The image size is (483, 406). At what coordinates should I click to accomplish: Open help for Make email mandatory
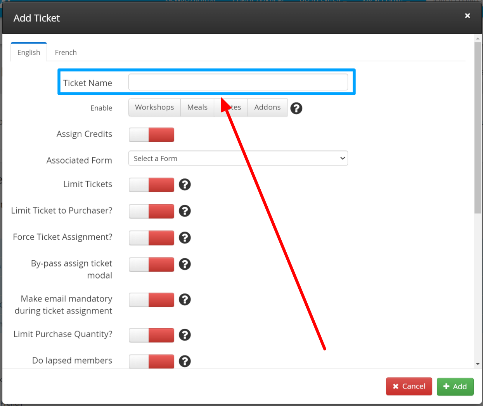pyautogui.click(x=185, y=300)
